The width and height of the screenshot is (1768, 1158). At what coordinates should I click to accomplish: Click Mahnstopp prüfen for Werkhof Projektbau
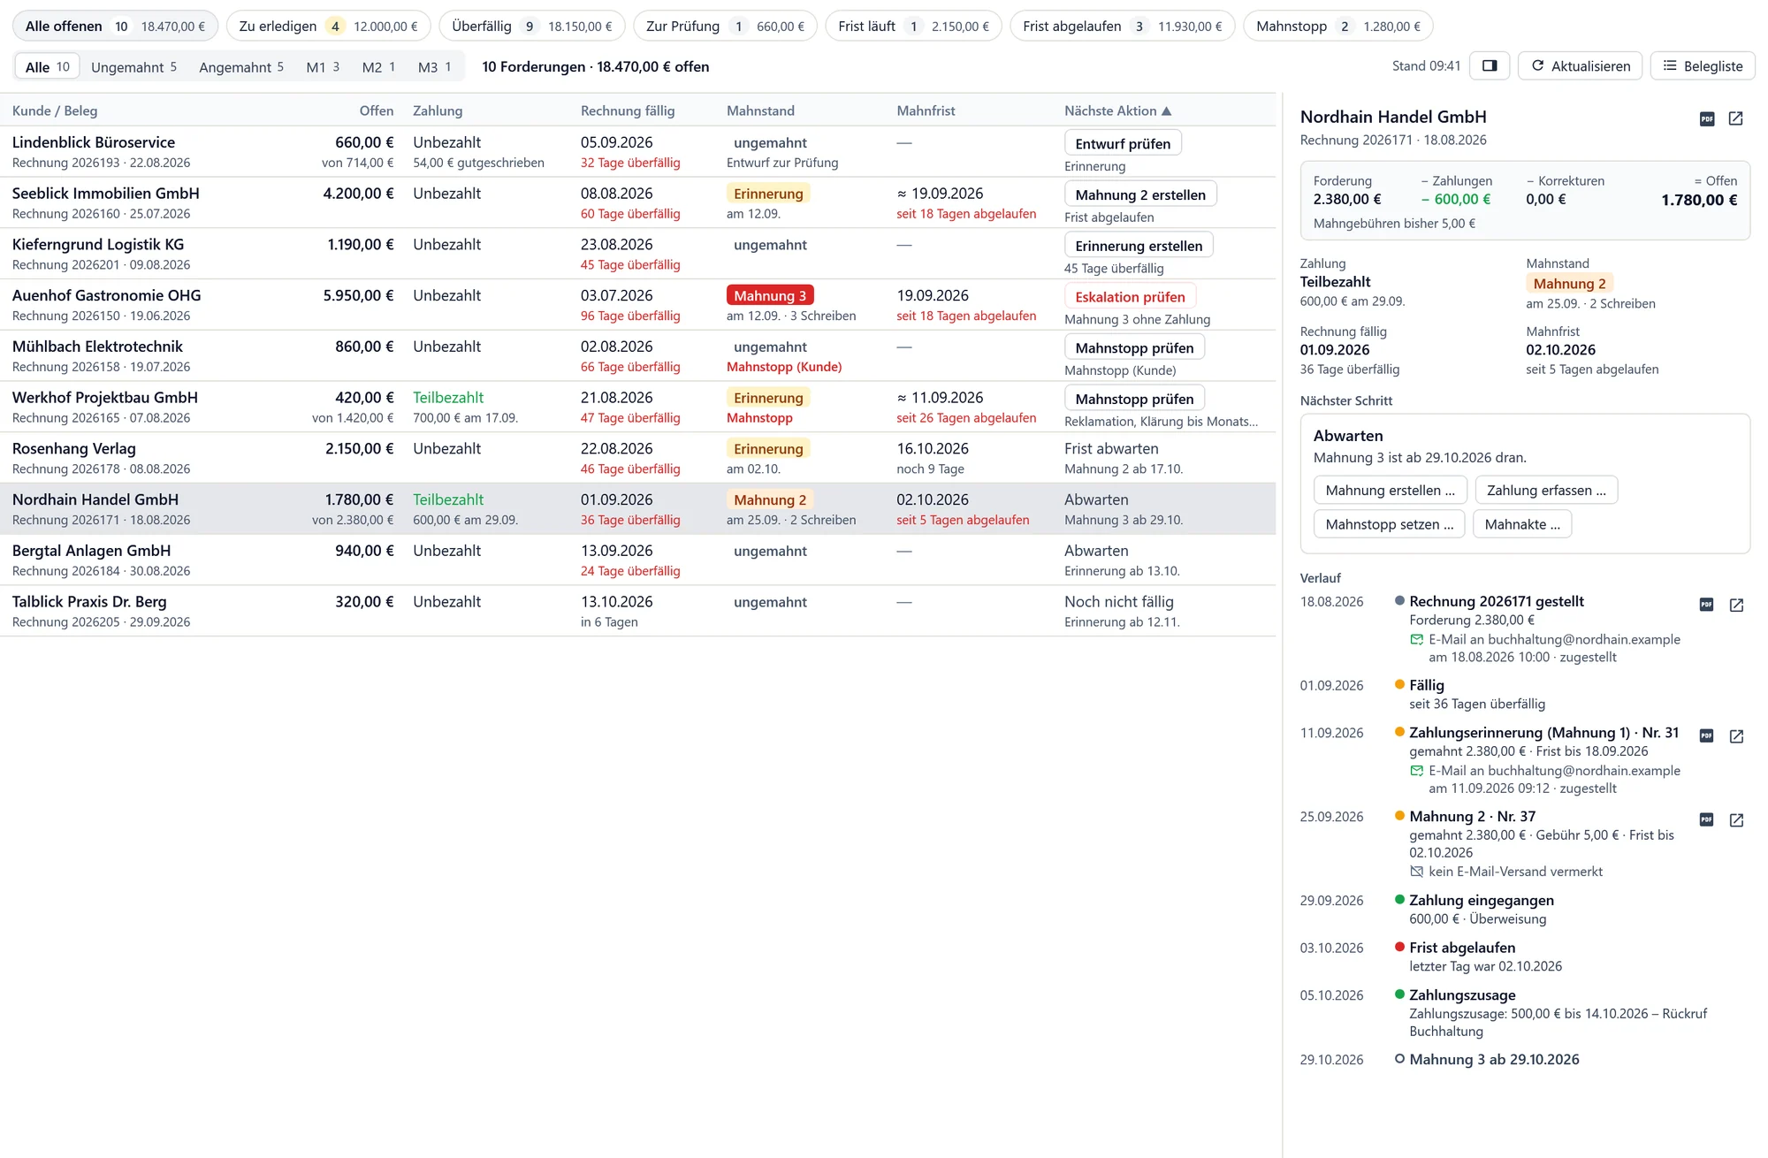[1134, 399]
